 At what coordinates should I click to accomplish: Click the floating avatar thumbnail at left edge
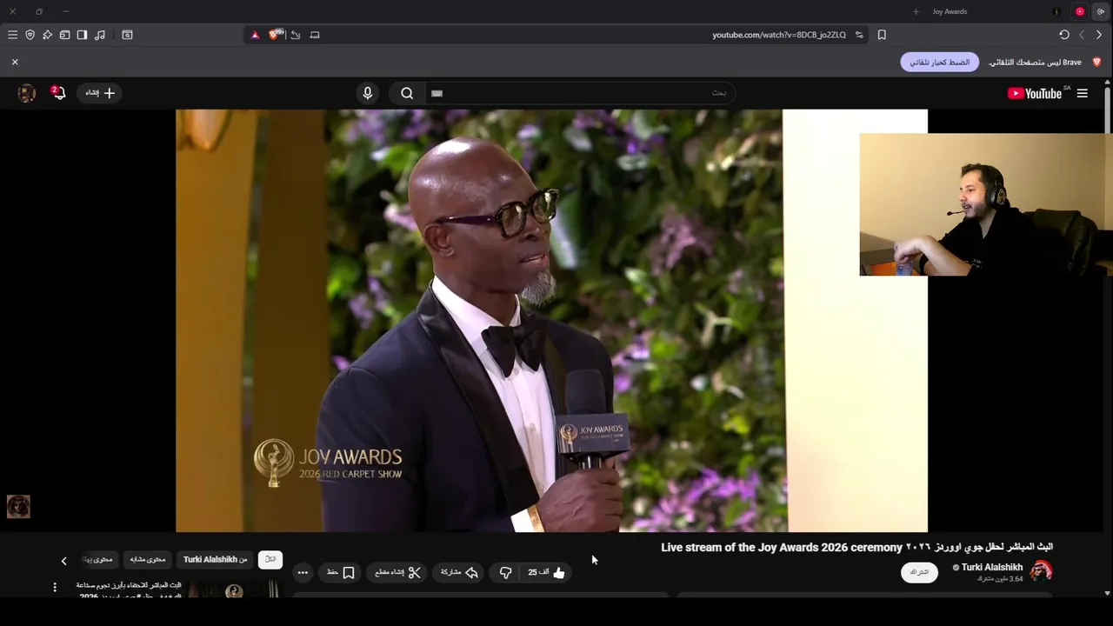point(18,506)
